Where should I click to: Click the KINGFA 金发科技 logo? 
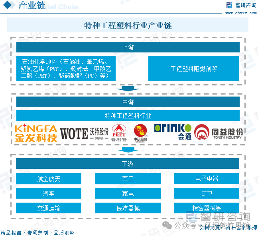[36, 133]
